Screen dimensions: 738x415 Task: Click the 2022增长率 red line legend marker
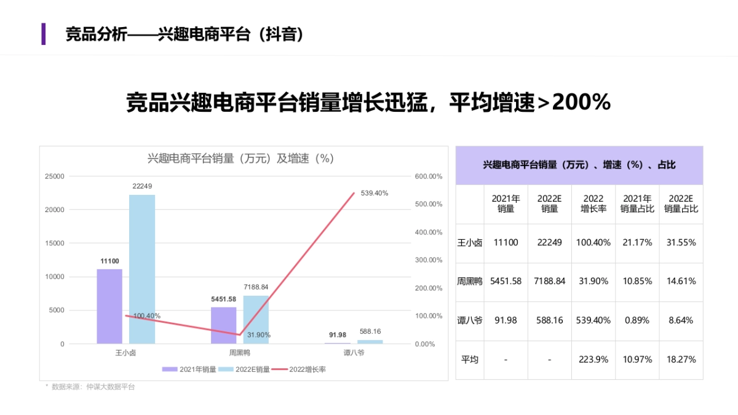[280, 368]
